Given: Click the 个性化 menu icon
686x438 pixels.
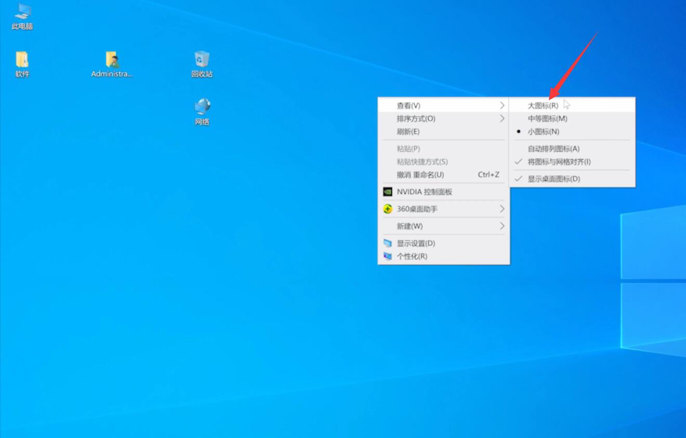Looking at the screenshot, I should (388, 256).
